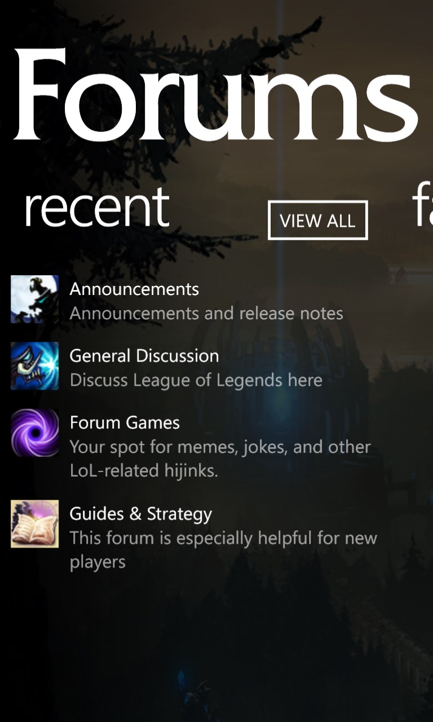The image size is (433, 722).
Task: Tap the word 'players' under Guides
Action: (x=98, y=562)
